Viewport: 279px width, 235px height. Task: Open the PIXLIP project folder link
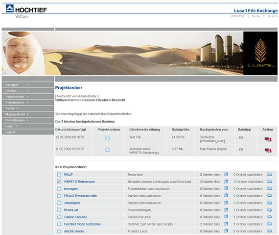point(69,175)
